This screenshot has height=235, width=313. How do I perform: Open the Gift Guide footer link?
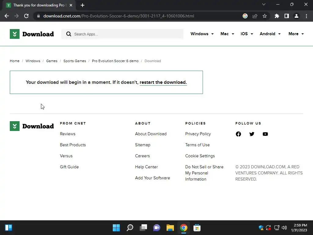(x=69, y=167)
